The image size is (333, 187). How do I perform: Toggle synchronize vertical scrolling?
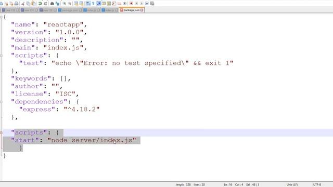tap(76, 4)
